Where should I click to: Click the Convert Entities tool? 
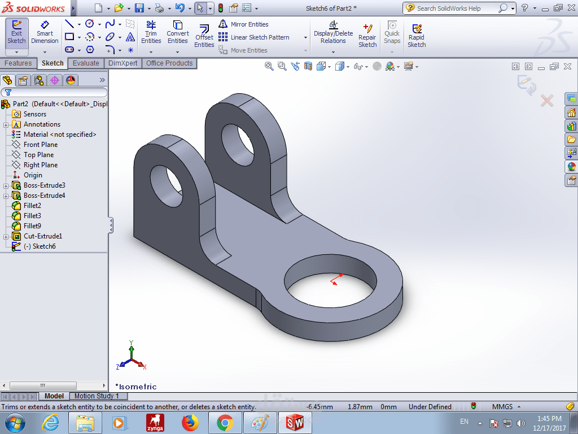(x=177, y=32)
